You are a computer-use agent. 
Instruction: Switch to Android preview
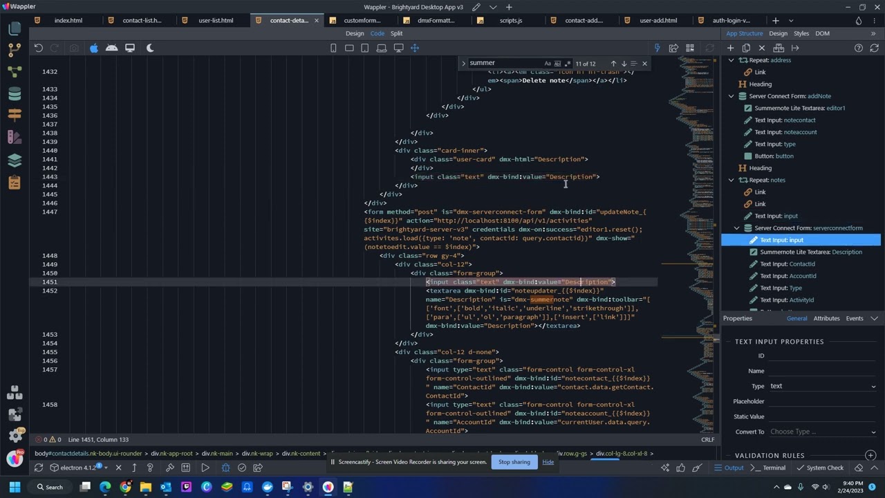coord(111,48)
